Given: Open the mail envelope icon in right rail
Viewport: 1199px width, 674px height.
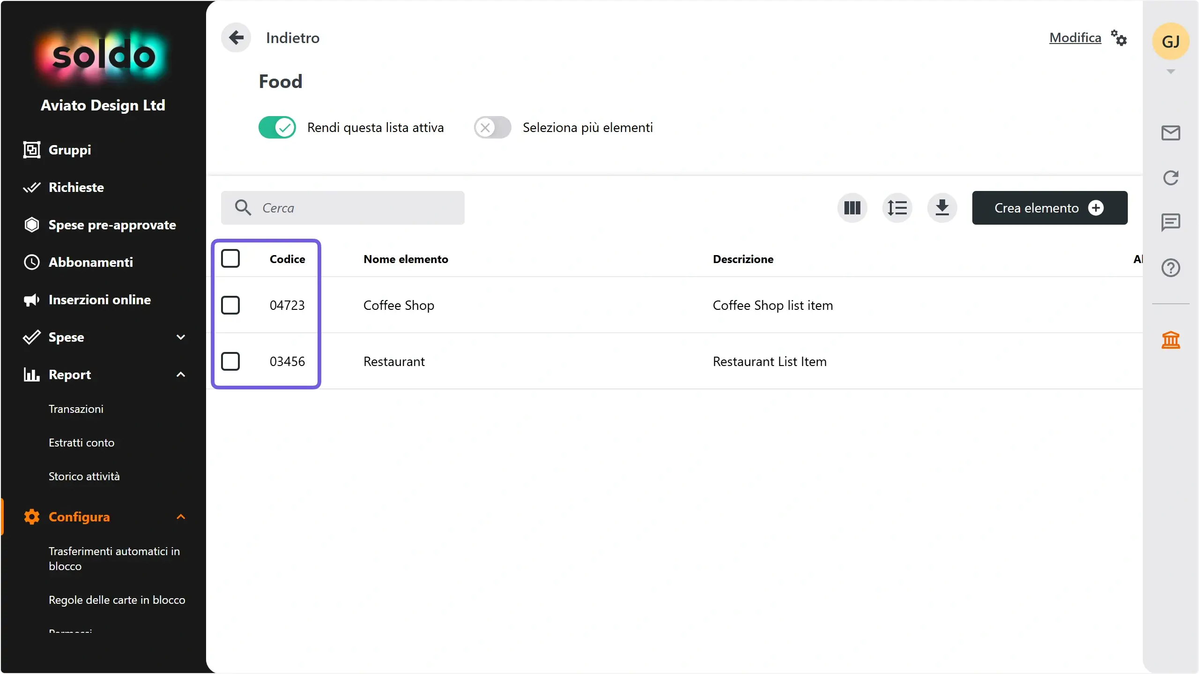Looking at the screenshot, I should click(x=1170, y=133).
